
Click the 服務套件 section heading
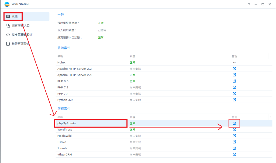(64, 109)
